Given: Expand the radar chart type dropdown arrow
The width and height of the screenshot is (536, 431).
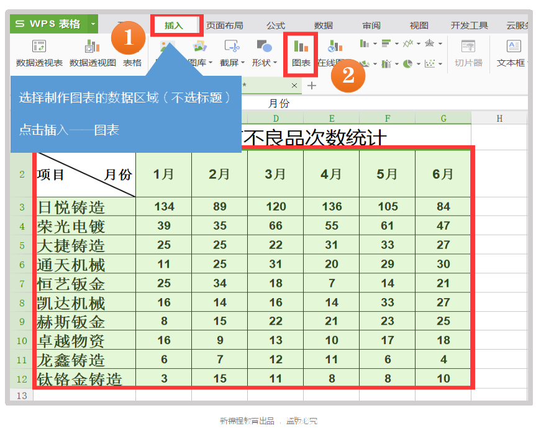Looking at the screenshot, I should 440,43.
